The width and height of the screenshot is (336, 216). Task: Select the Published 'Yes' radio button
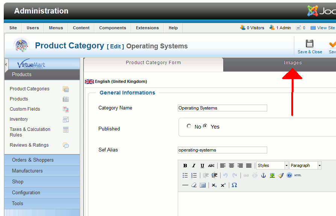point(205,126)
